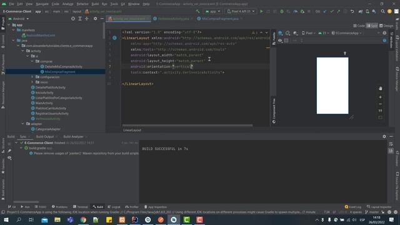
Task: Collapse the manifests folder in tree
Action: tap(14, 30)
